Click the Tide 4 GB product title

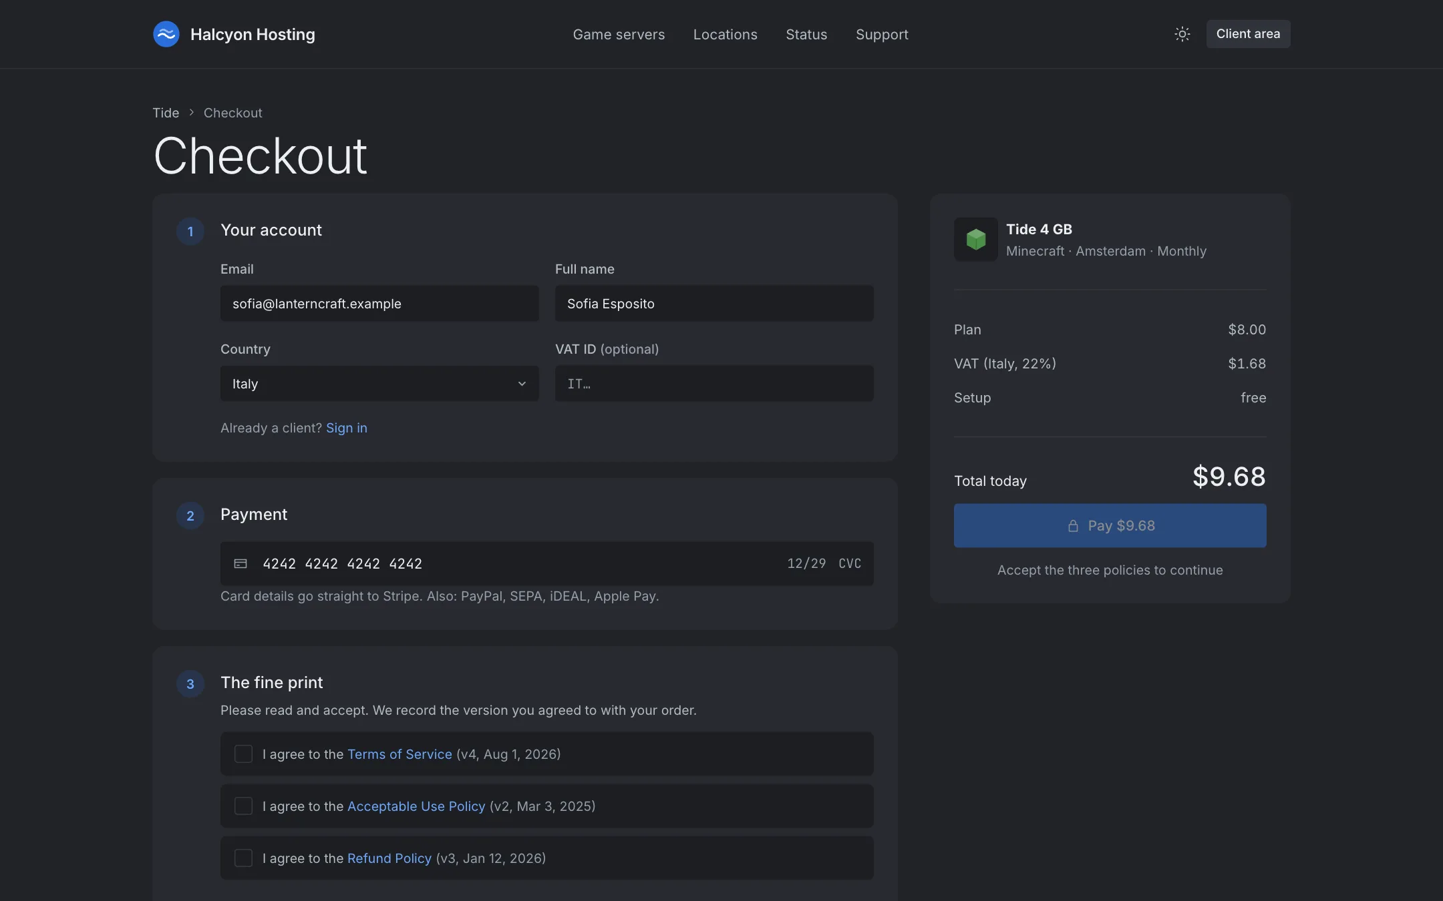(x=1039, y=230)
